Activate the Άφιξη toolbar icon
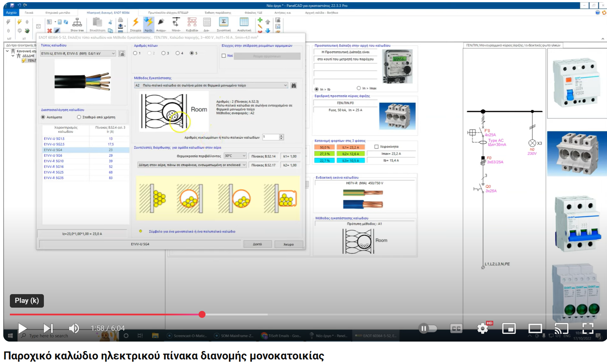 (148, 25)
